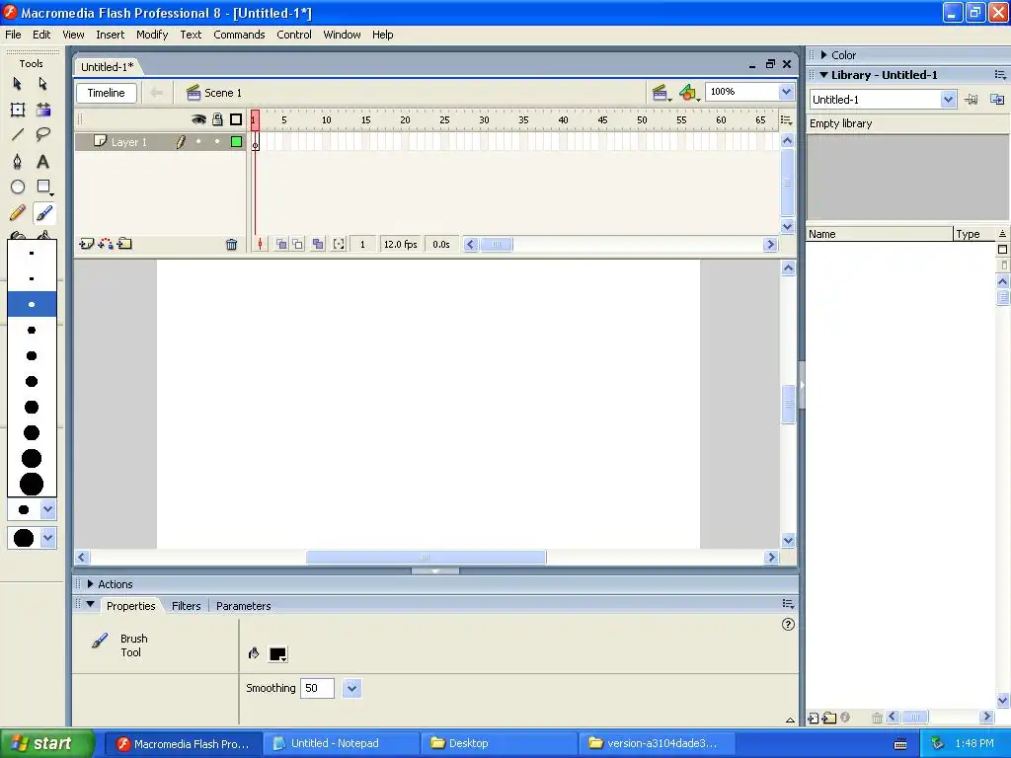
Task: Toggle Onion Skin Outlines
Action: coord(297,245)
